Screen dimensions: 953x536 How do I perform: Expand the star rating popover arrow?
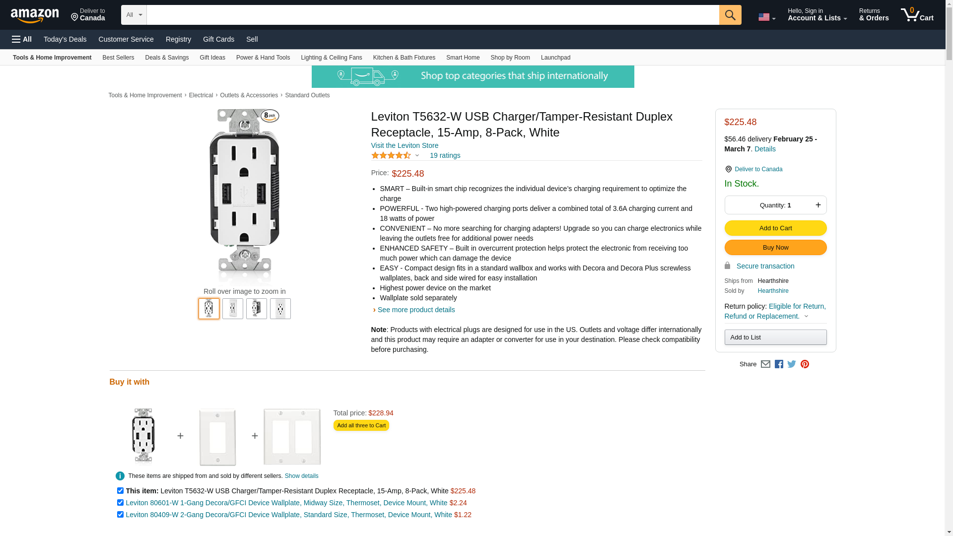(x=417, y=156)
